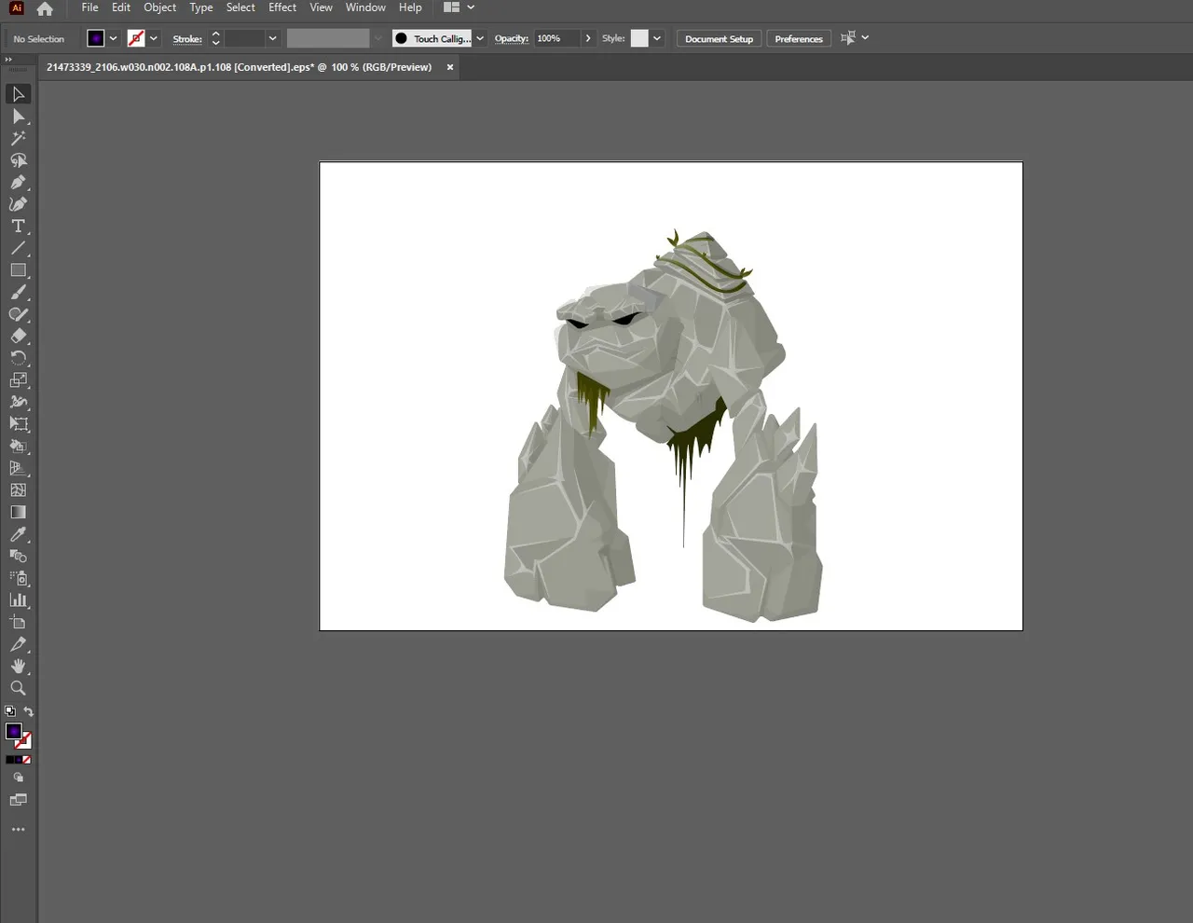Image resolution: width=1193 pixels, height=923 pixels.
Task: Select the Direct Selection tool
Action: [18, 117]
